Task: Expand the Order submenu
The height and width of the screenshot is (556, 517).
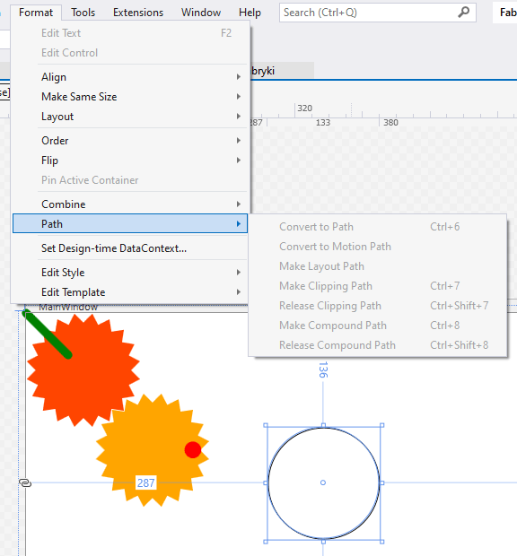Action: (x=130, y=141)
